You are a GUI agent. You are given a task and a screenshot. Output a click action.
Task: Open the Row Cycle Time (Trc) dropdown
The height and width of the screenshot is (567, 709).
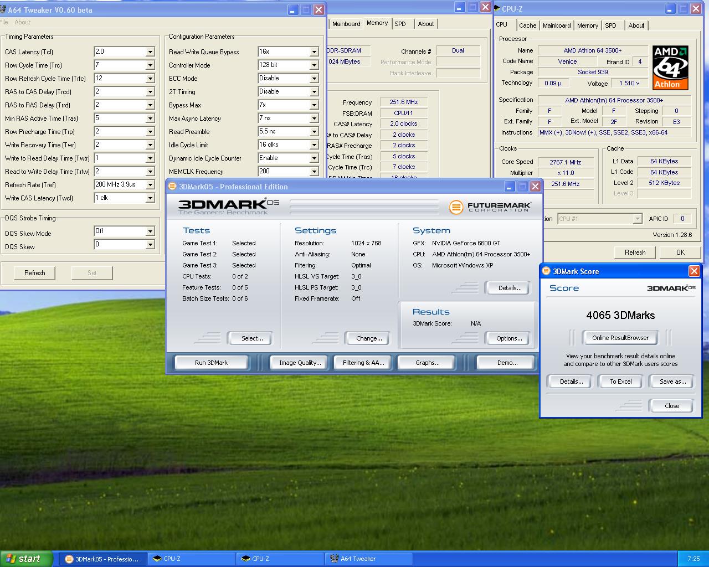point(150,65)
